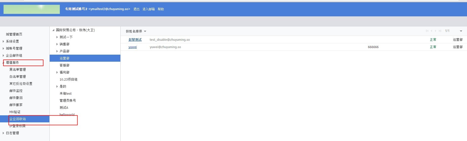
Task: Click the first page pagination icon
Action: pos(427,31)
